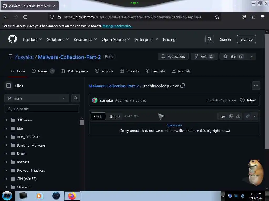Image resolution: width=269 pixels, height=201 pixels.
Task: Open the Enterprise dropdown menu
Action: tap(147, 39)
